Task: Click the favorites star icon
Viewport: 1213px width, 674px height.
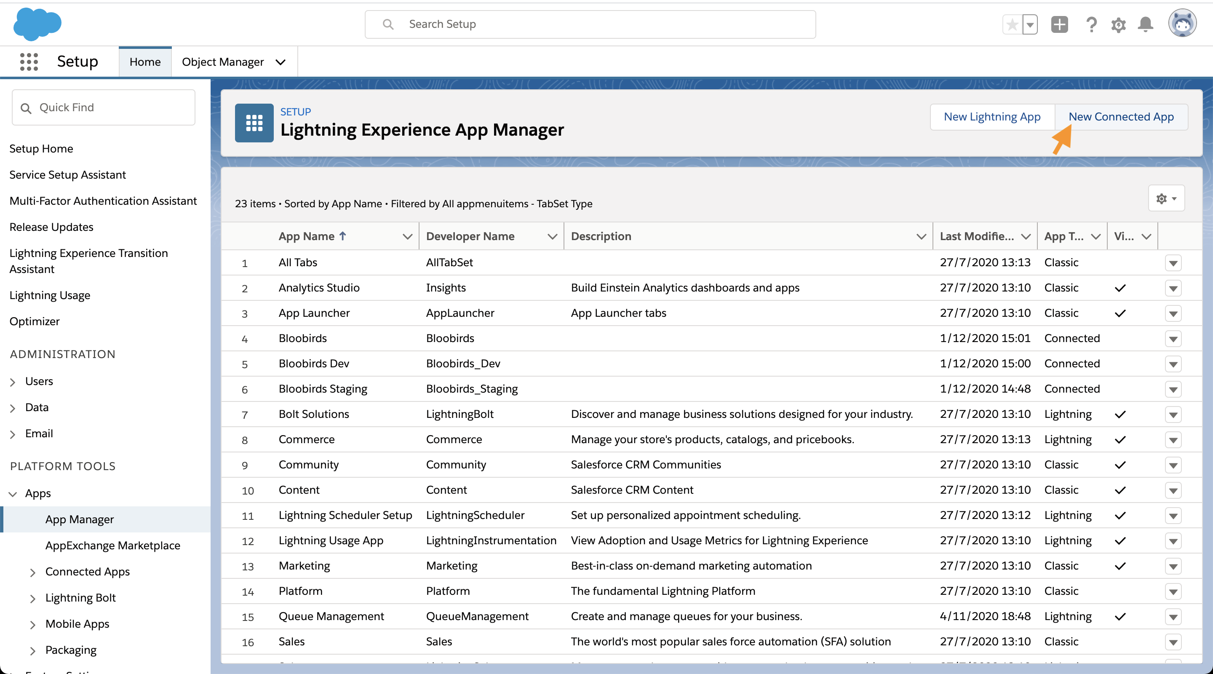Action: tap(1012, 24)
